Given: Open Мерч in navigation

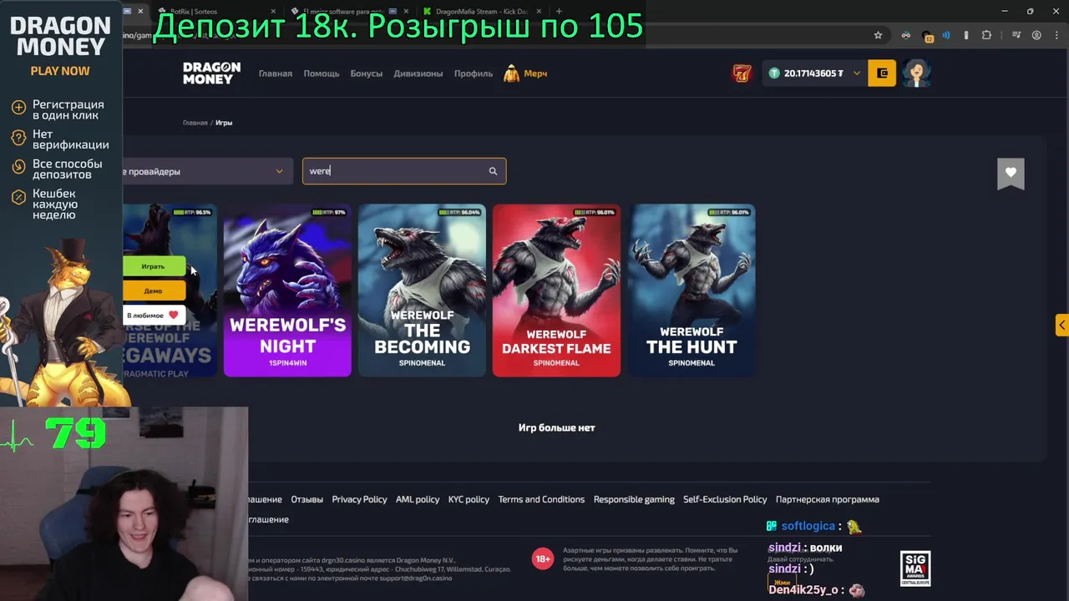Looking at the screenshot, I should [x=535, y=73].
